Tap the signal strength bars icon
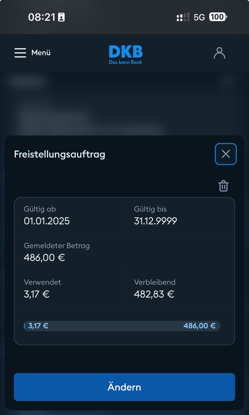Screen dimensions: 249x415 (x=183, y=17)
